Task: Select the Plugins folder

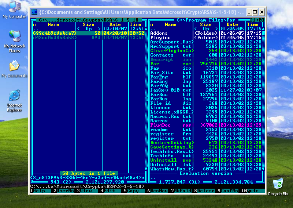Action: pos(206,38)
